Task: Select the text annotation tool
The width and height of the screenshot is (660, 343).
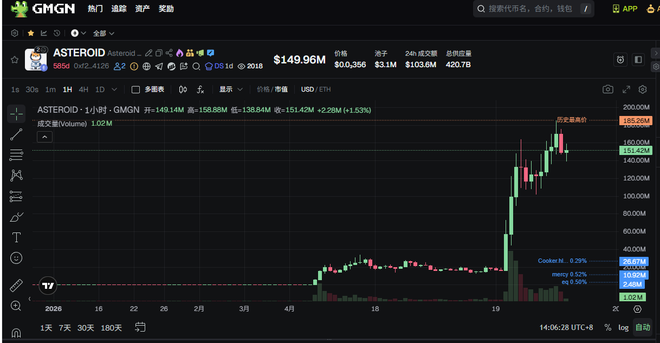Action: pyautogui.click(x=16, y=237)
